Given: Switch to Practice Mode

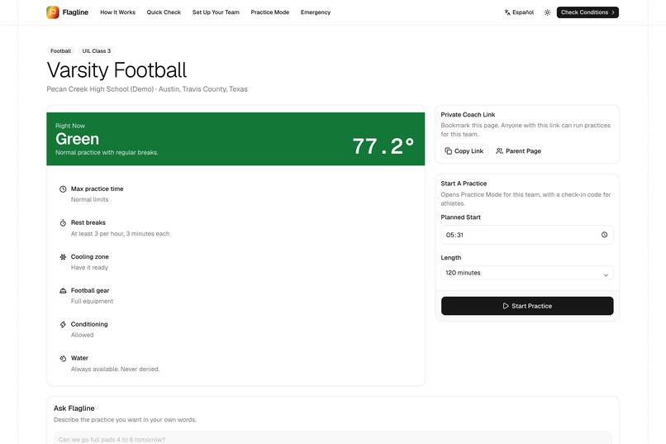Looking at the screenshot, I should pos(269,12).
